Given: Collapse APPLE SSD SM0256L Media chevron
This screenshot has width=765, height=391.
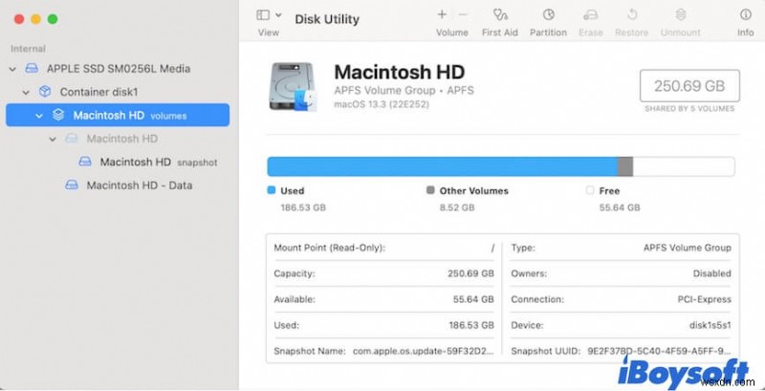Looking at the screenshot, I should [12, 69].
